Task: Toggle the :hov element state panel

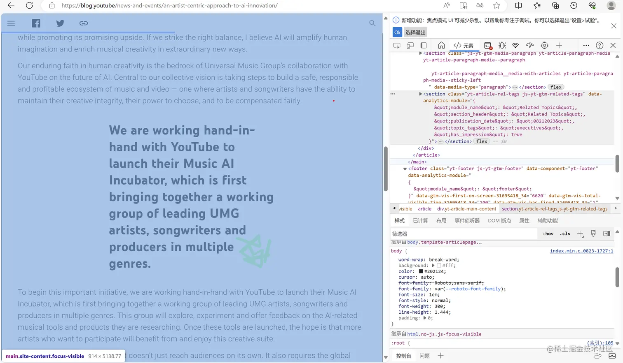Action: (548, 234)
